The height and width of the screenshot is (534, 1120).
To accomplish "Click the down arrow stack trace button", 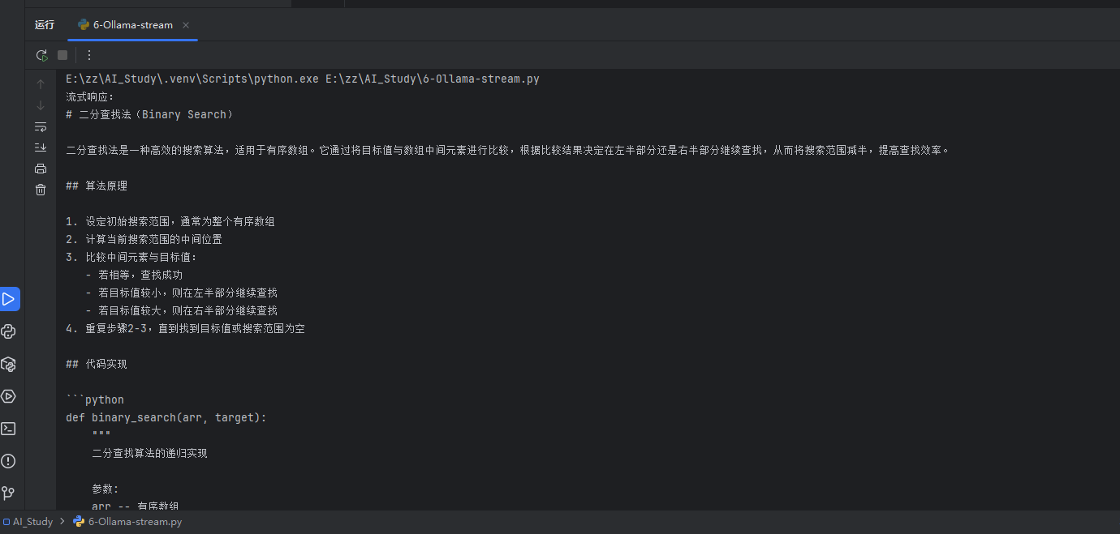I will [x=41, y=105].
